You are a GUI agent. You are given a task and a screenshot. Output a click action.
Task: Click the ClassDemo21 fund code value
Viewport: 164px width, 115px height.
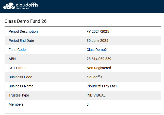point(97,50)
